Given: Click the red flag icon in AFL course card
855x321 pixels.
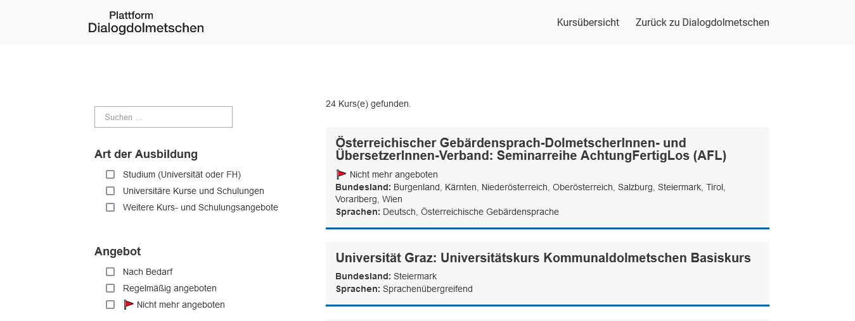Looking at the screenshot, I should tap(341, 174).
